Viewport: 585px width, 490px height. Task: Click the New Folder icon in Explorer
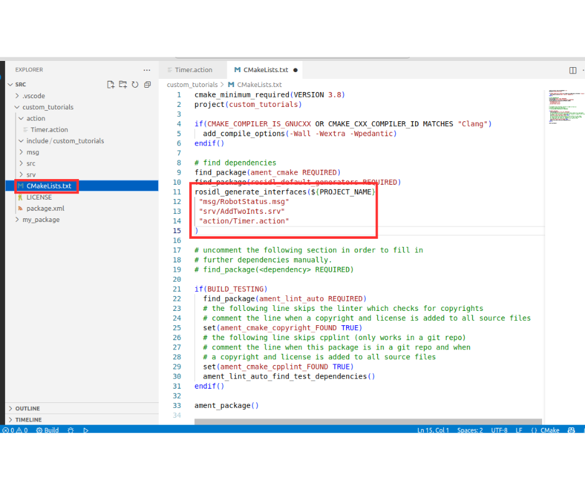click(123, 85)
